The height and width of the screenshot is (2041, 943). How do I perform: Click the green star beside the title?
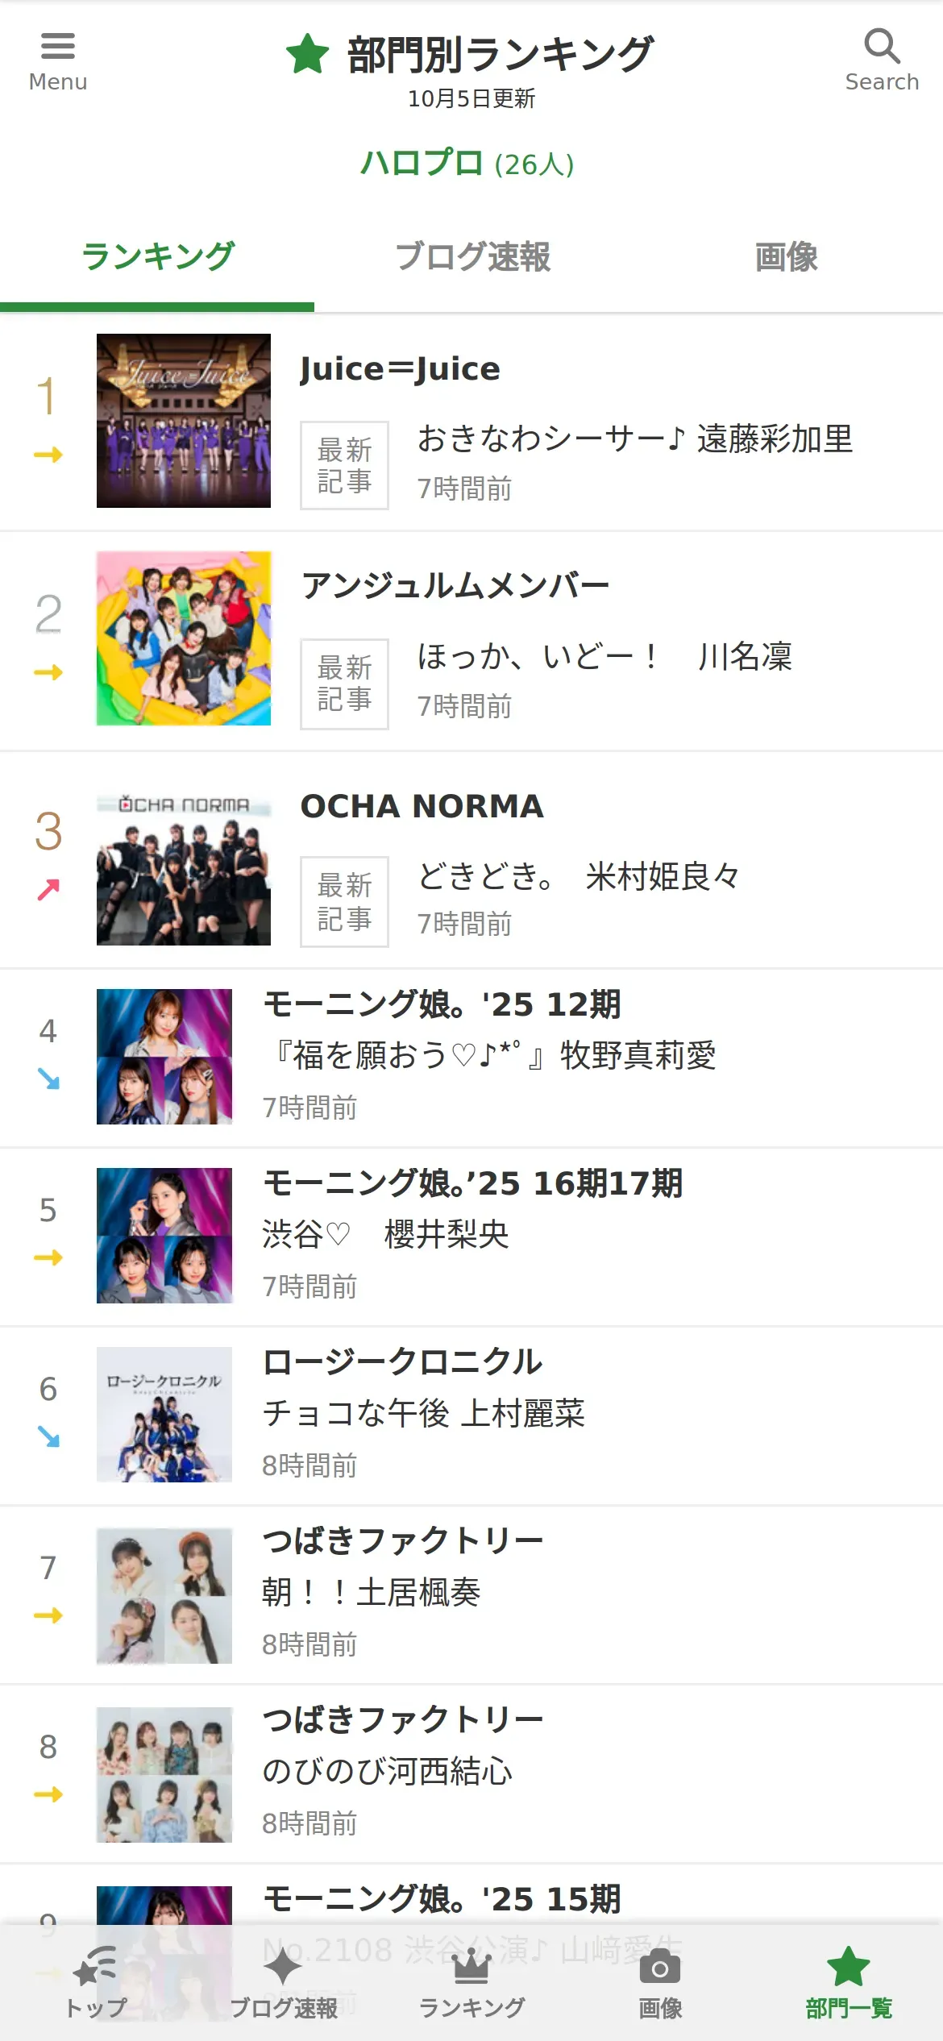tap(308, 55)
